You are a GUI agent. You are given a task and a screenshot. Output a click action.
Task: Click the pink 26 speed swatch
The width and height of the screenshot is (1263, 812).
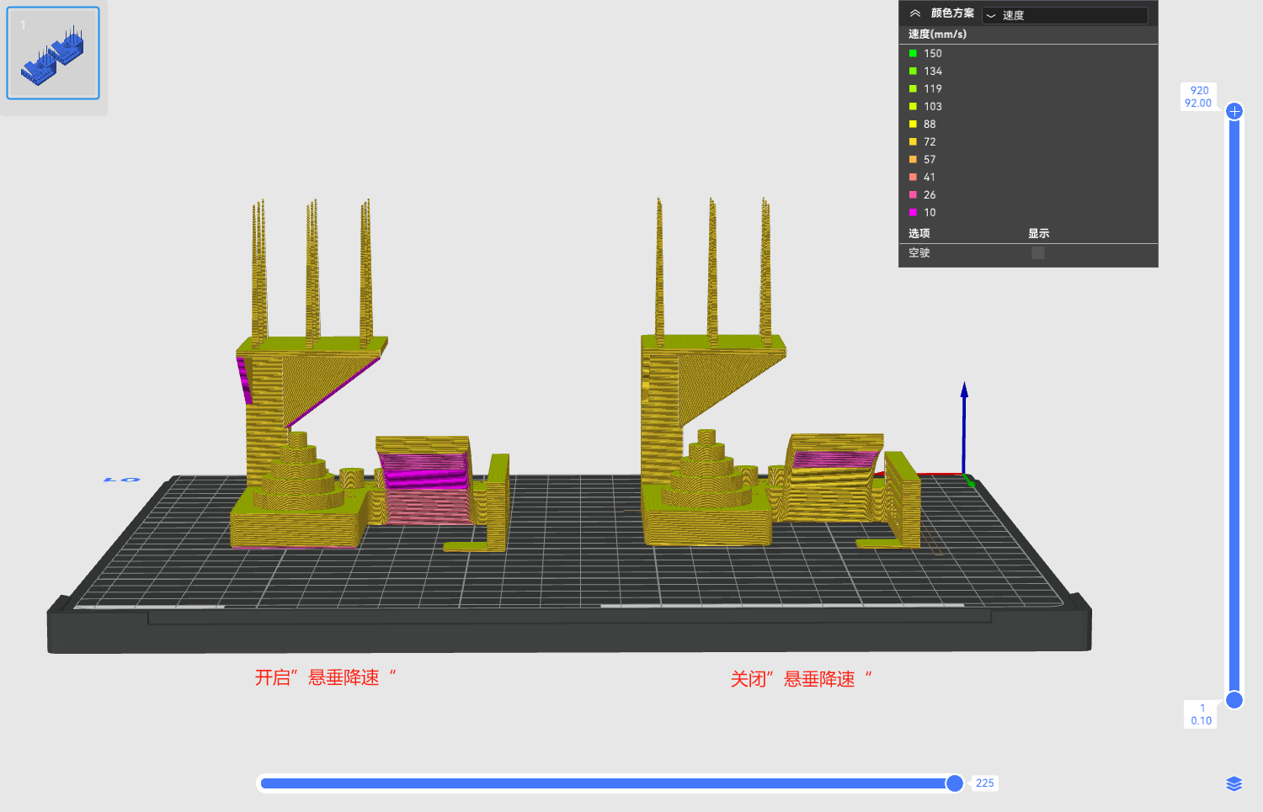click(x=913, y=195)
